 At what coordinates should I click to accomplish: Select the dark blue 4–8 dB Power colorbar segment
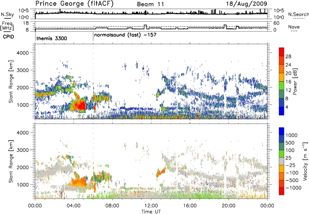tap(282, 102)
